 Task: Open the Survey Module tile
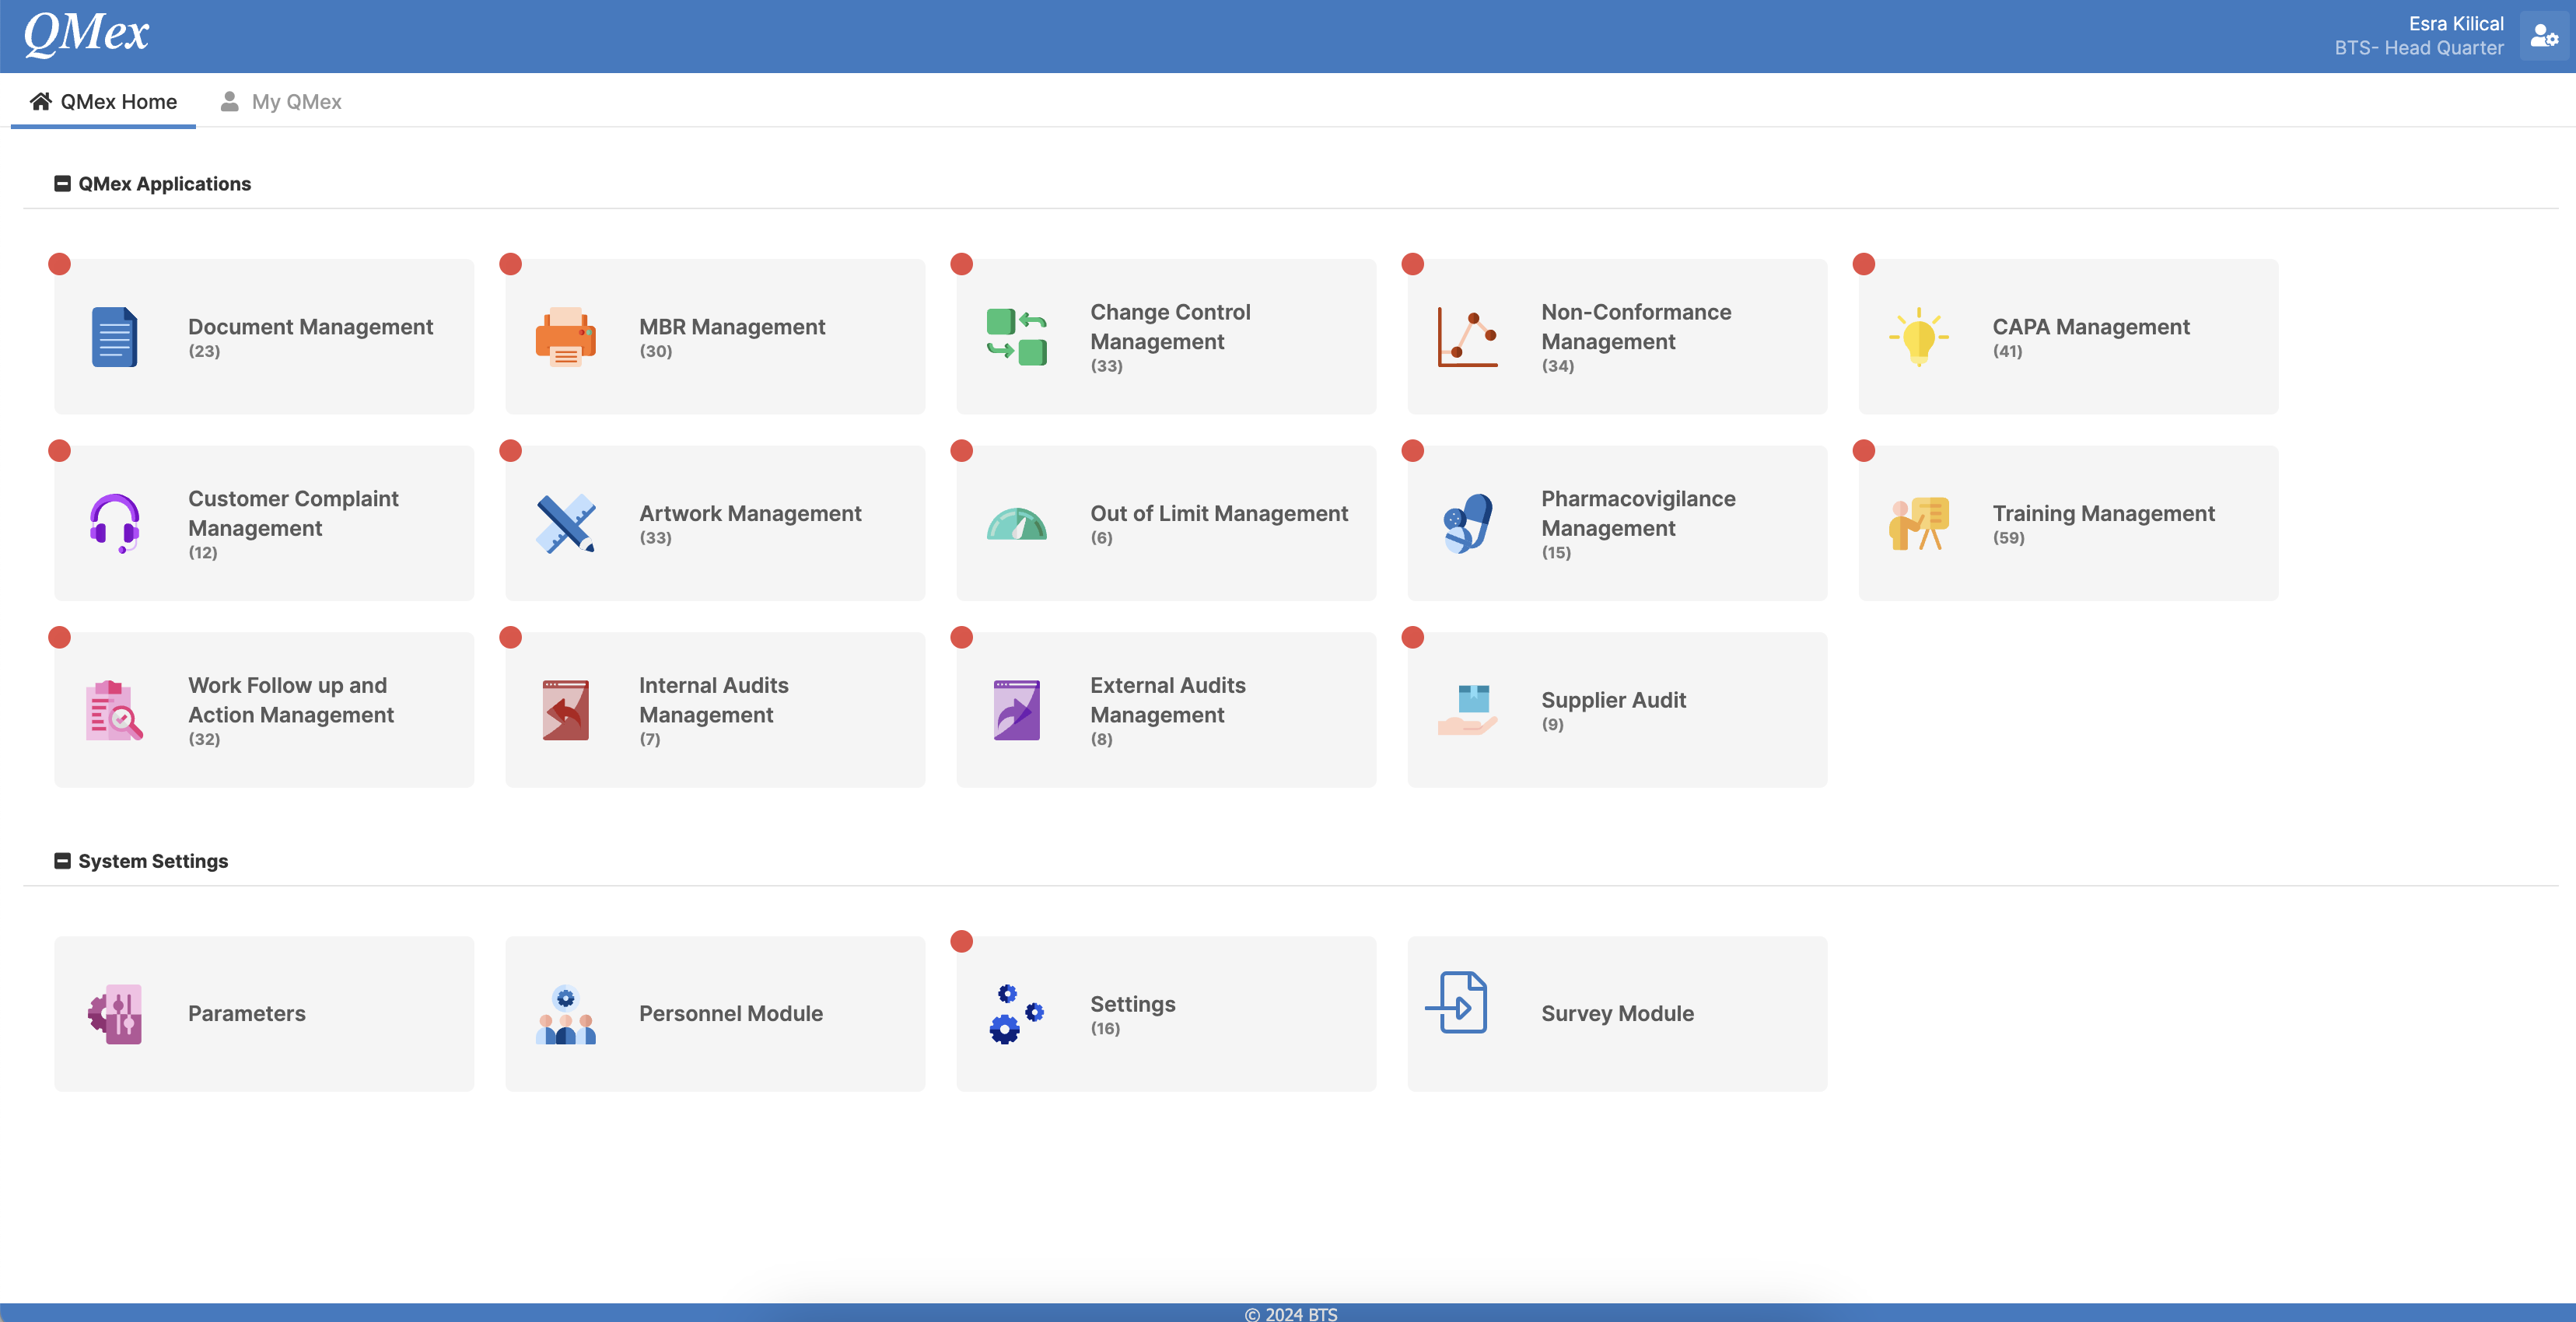tap(1617, 1013)
